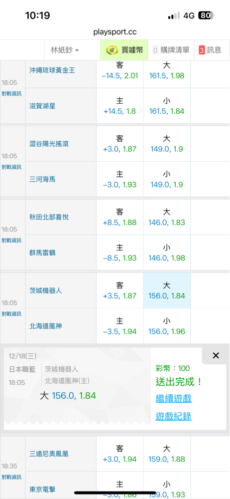
Task: Select 大 149.0, 1.9 over option
Action: [x=167, y=144]
